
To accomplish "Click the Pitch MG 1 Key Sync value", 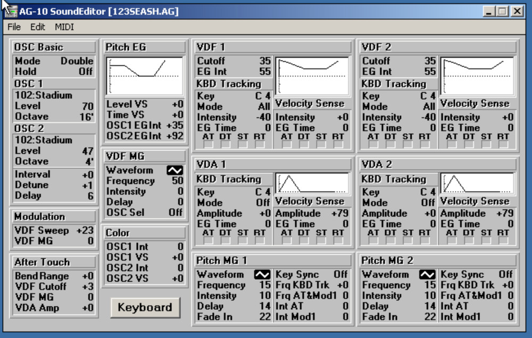I will click(x=340, y=274).
